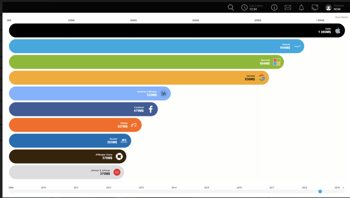
Task: Jump to 2014 on the timeline
Action: [x=174, y=187]
